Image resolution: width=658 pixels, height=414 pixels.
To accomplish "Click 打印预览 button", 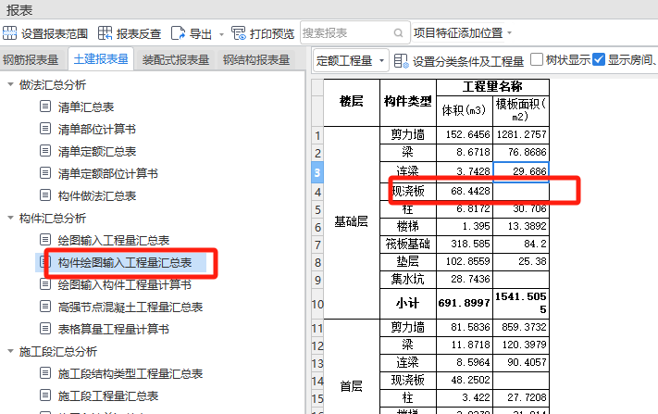I will click(263, 33).
